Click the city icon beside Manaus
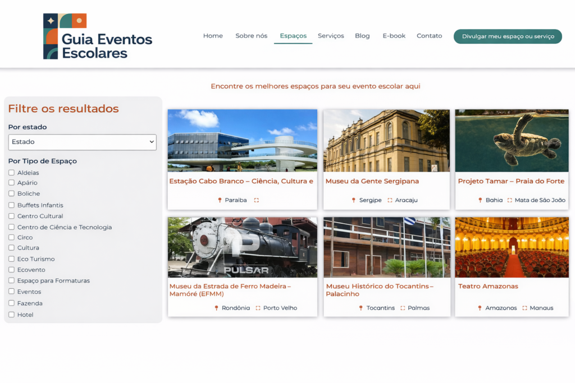This screenshot has height=383, width=575. (x=524, y=308)
